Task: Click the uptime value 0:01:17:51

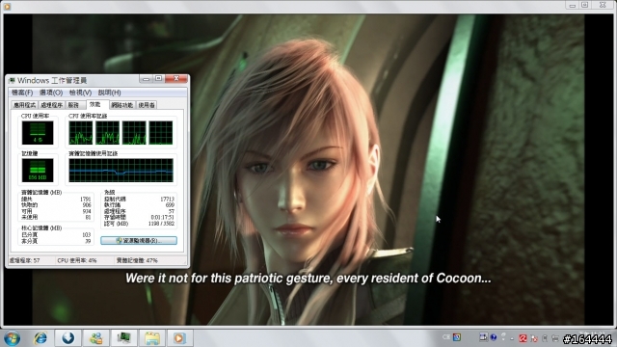Action: click(163, 217)
